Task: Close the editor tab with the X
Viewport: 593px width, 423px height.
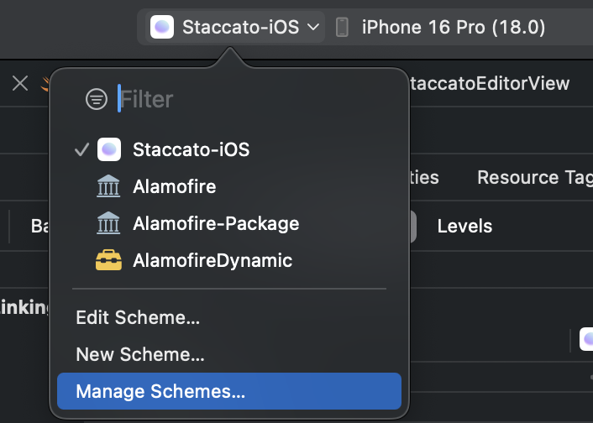Action: tap(20, 83)
